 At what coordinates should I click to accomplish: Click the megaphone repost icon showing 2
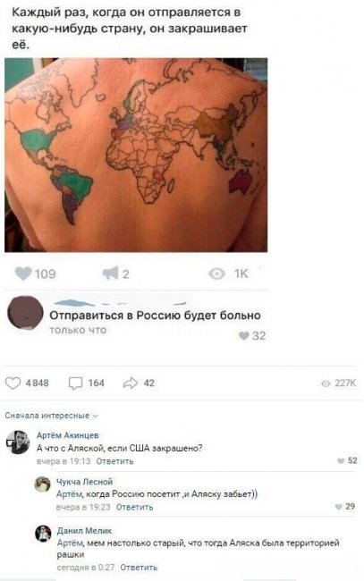click(x=111, y=274)
